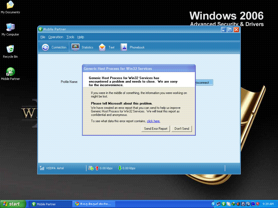Click the red security shield tray icon
This screenshot has width=278, height=208.
[x=258, y=204]
